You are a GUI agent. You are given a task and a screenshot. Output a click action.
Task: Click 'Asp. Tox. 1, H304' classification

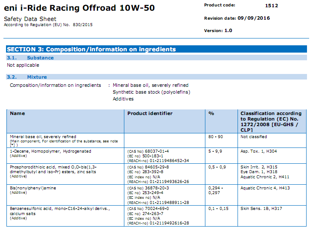(259, 151)
